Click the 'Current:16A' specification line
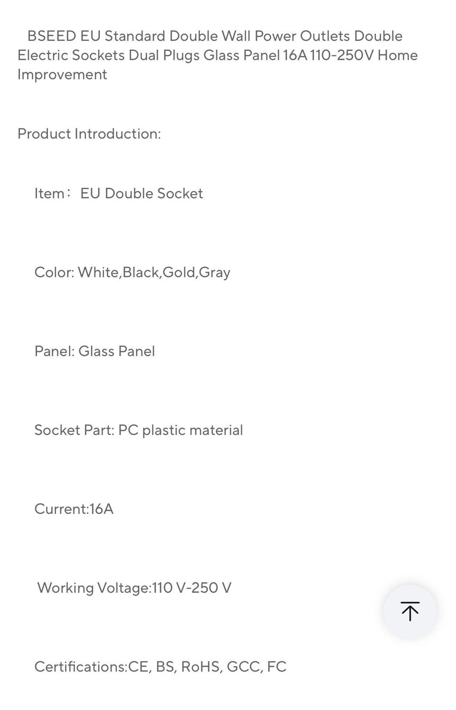The image size is (456, 710). click(x=74, y=509)
